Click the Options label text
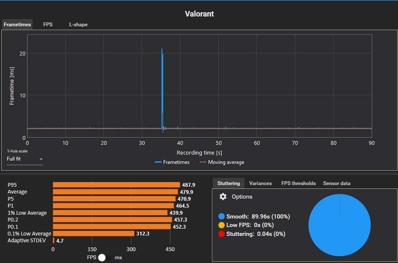 (x=242, y=197)
